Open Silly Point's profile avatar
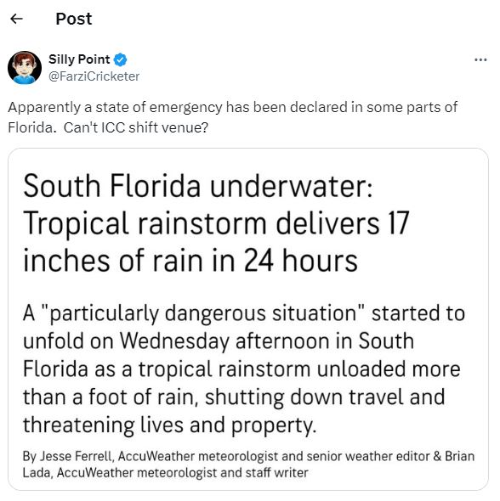 point(25,68)
